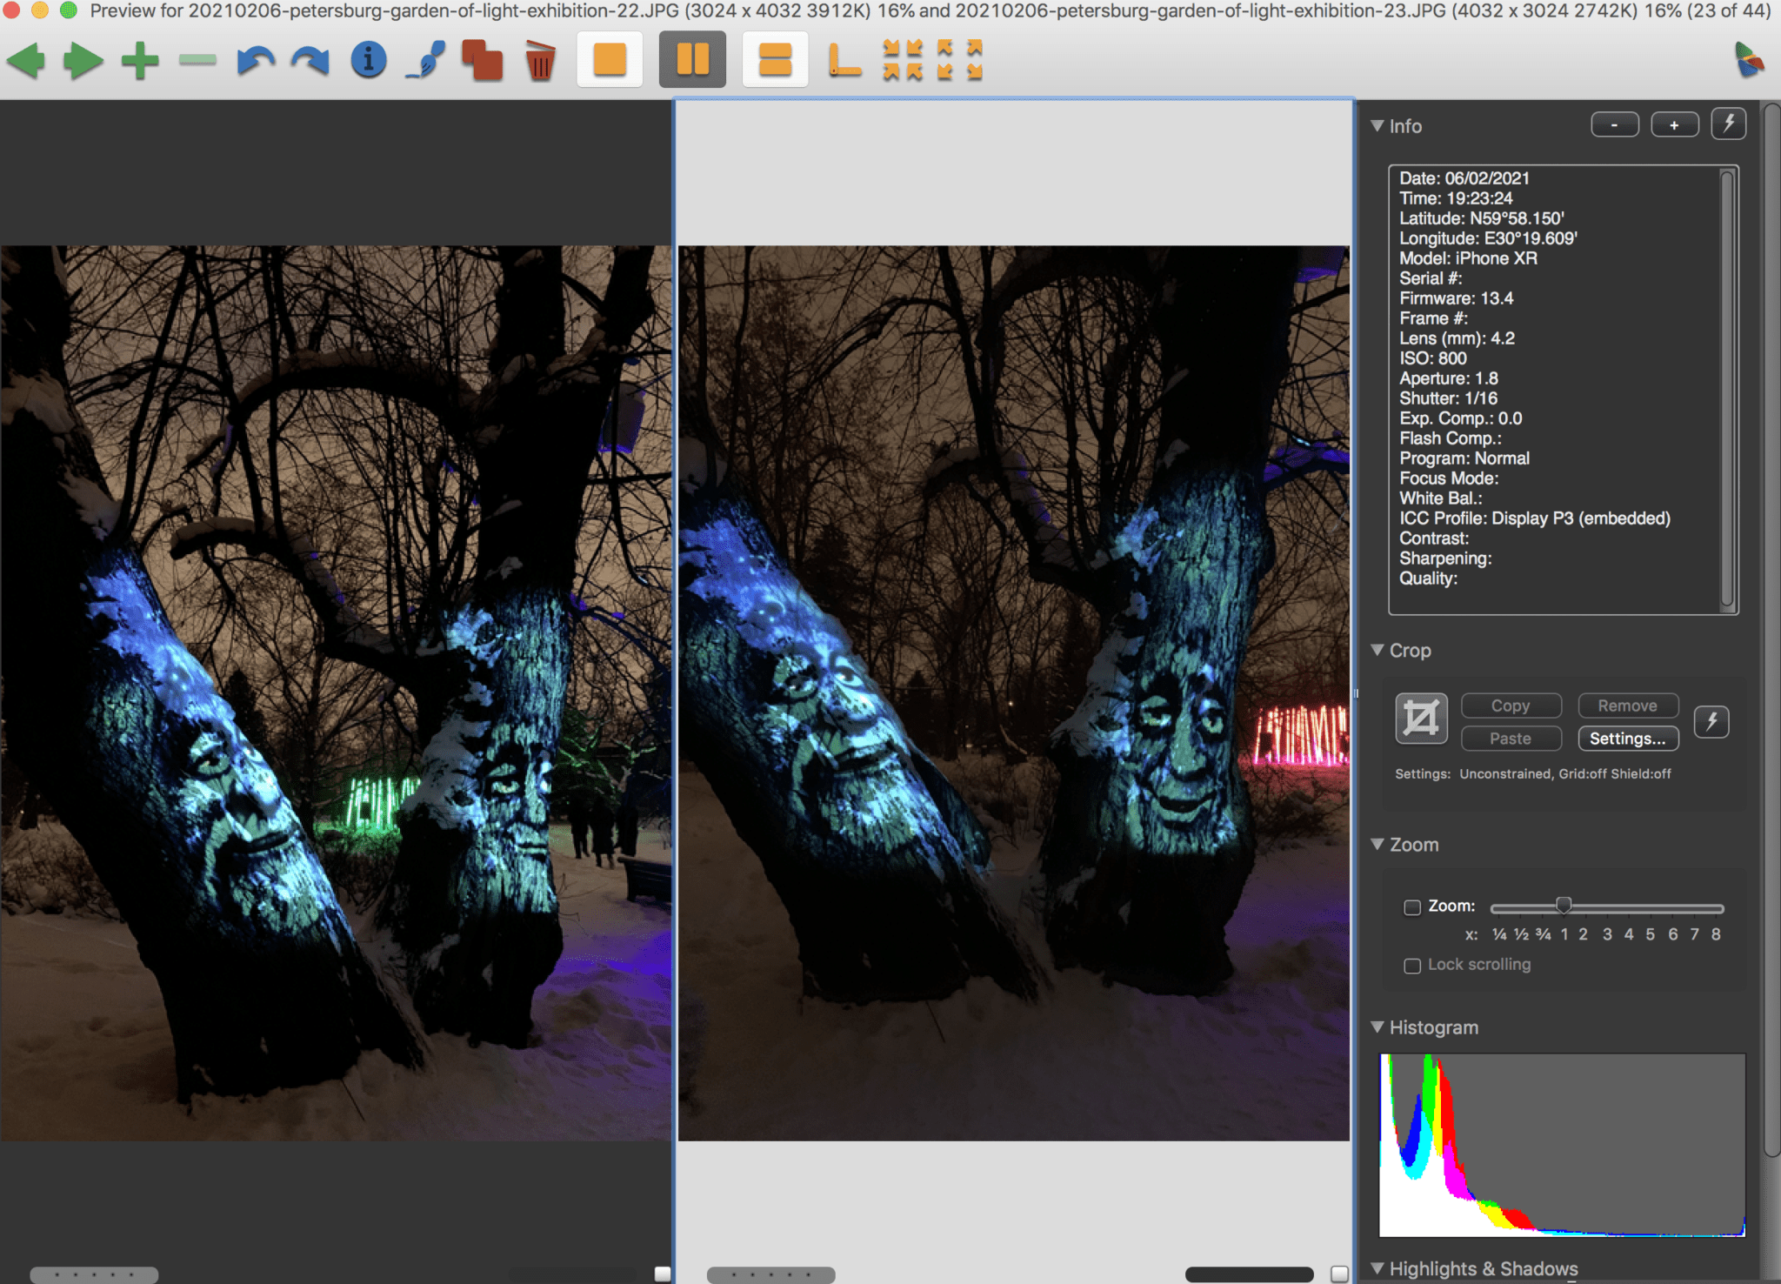Enable Lock scrolling
Screen dimensions: 1781x1284
click(x=1412, y=964)
